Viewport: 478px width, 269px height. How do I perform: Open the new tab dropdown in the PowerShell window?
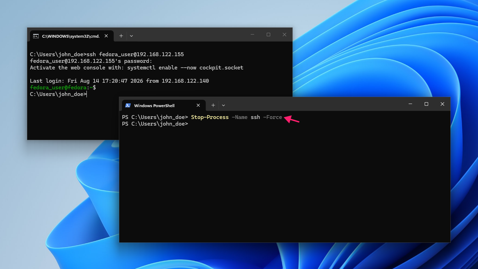[x=223, y=105]
